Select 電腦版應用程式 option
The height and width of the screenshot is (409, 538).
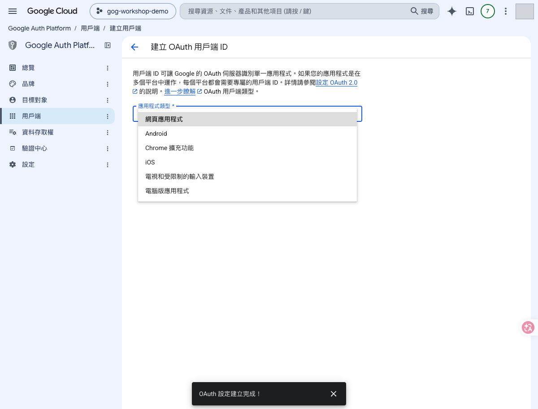pyautogui.click(x=247, y=191)
